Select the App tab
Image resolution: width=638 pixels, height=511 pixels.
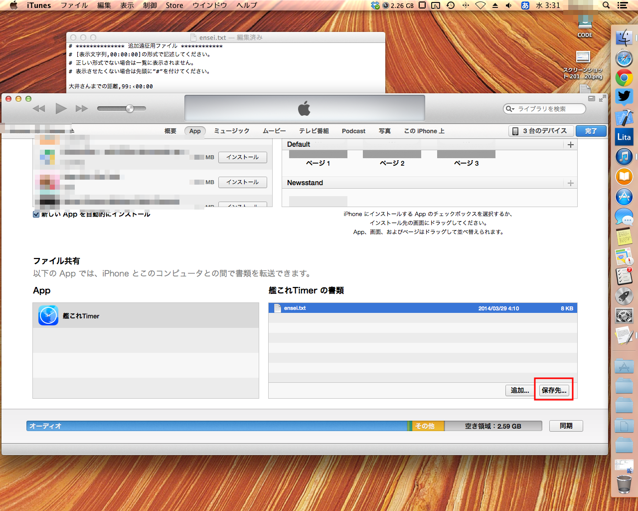pos(195,131)
